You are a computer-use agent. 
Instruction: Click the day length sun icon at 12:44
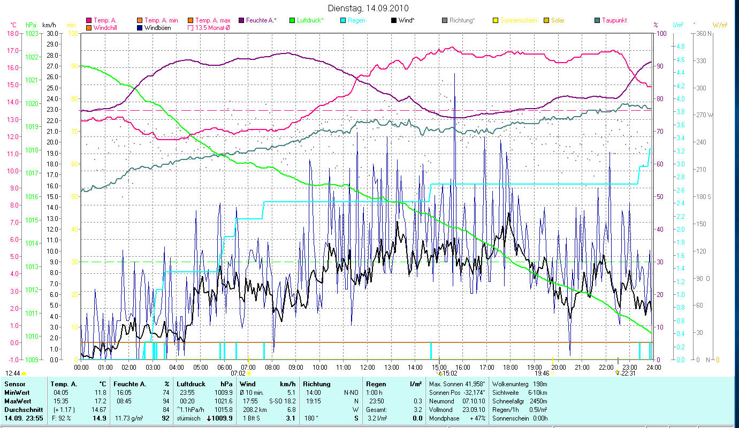point(24,373)
